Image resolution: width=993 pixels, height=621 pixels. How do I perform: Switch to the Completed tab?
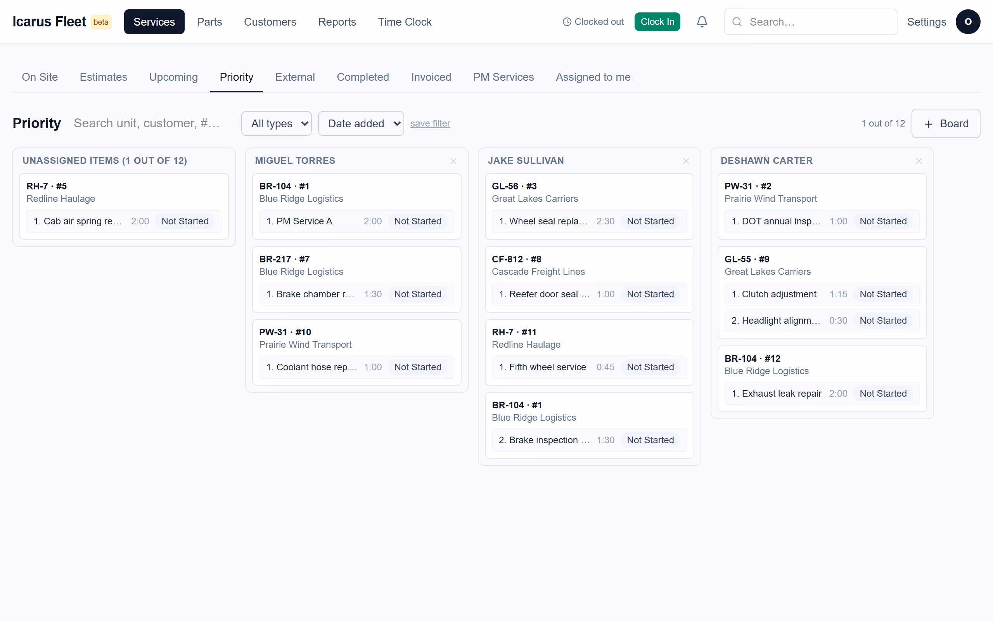[363, 77]
